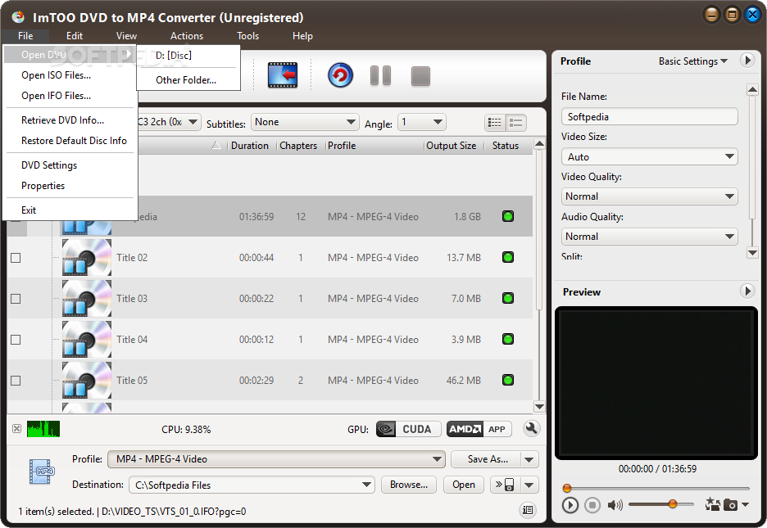Open the audio track dropdown
767x528 pixels.
pyautogui.click(x=169, y=122)
